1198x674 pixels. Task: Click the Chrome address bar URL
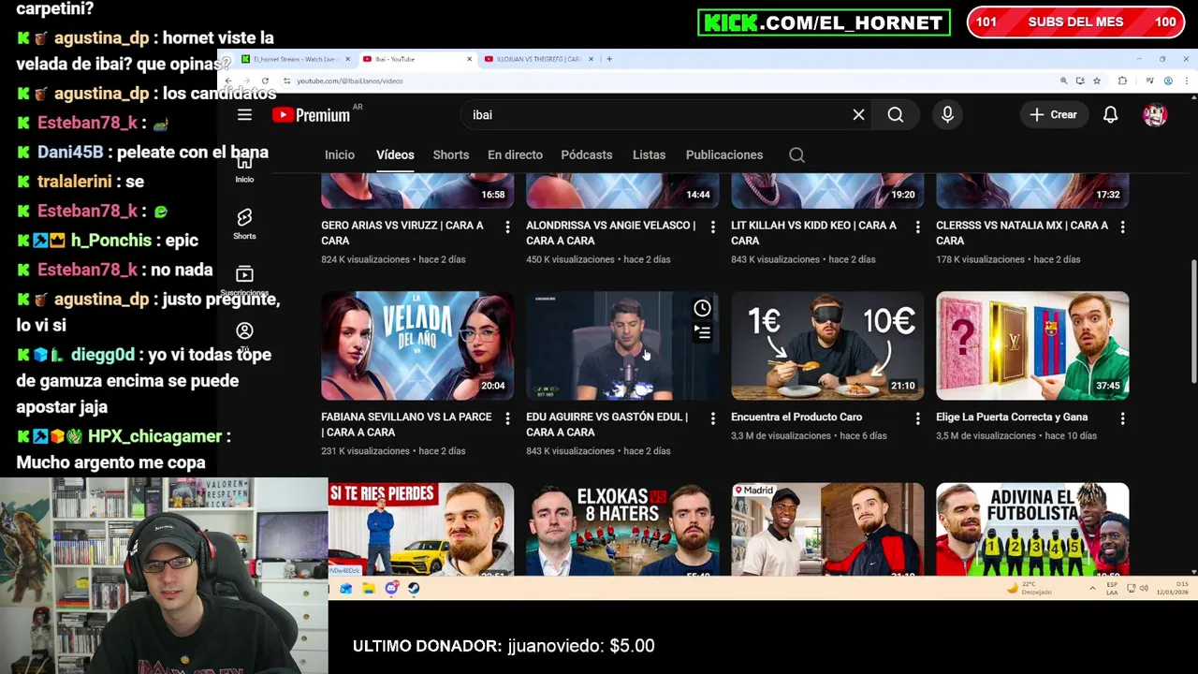(349, 81)
